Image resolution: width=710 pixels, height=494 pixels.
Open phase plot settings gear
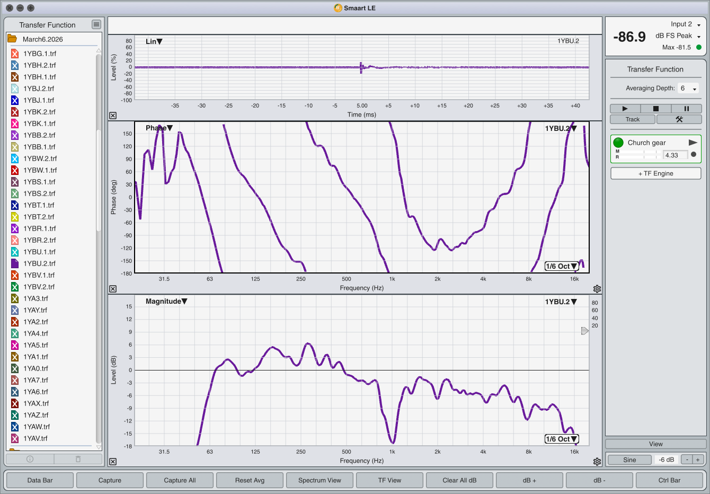(x=597, y=289)
